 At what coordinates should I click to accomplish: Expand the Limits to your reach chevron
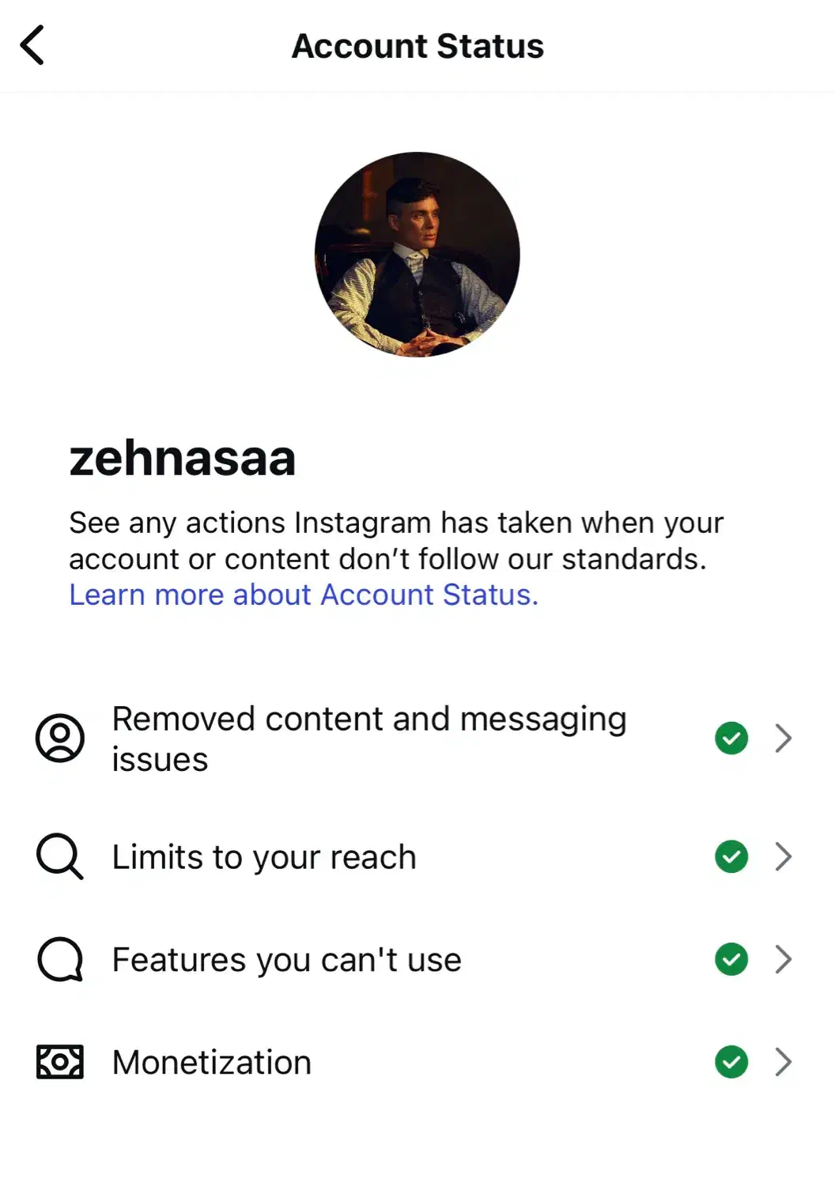pos(784,856)
